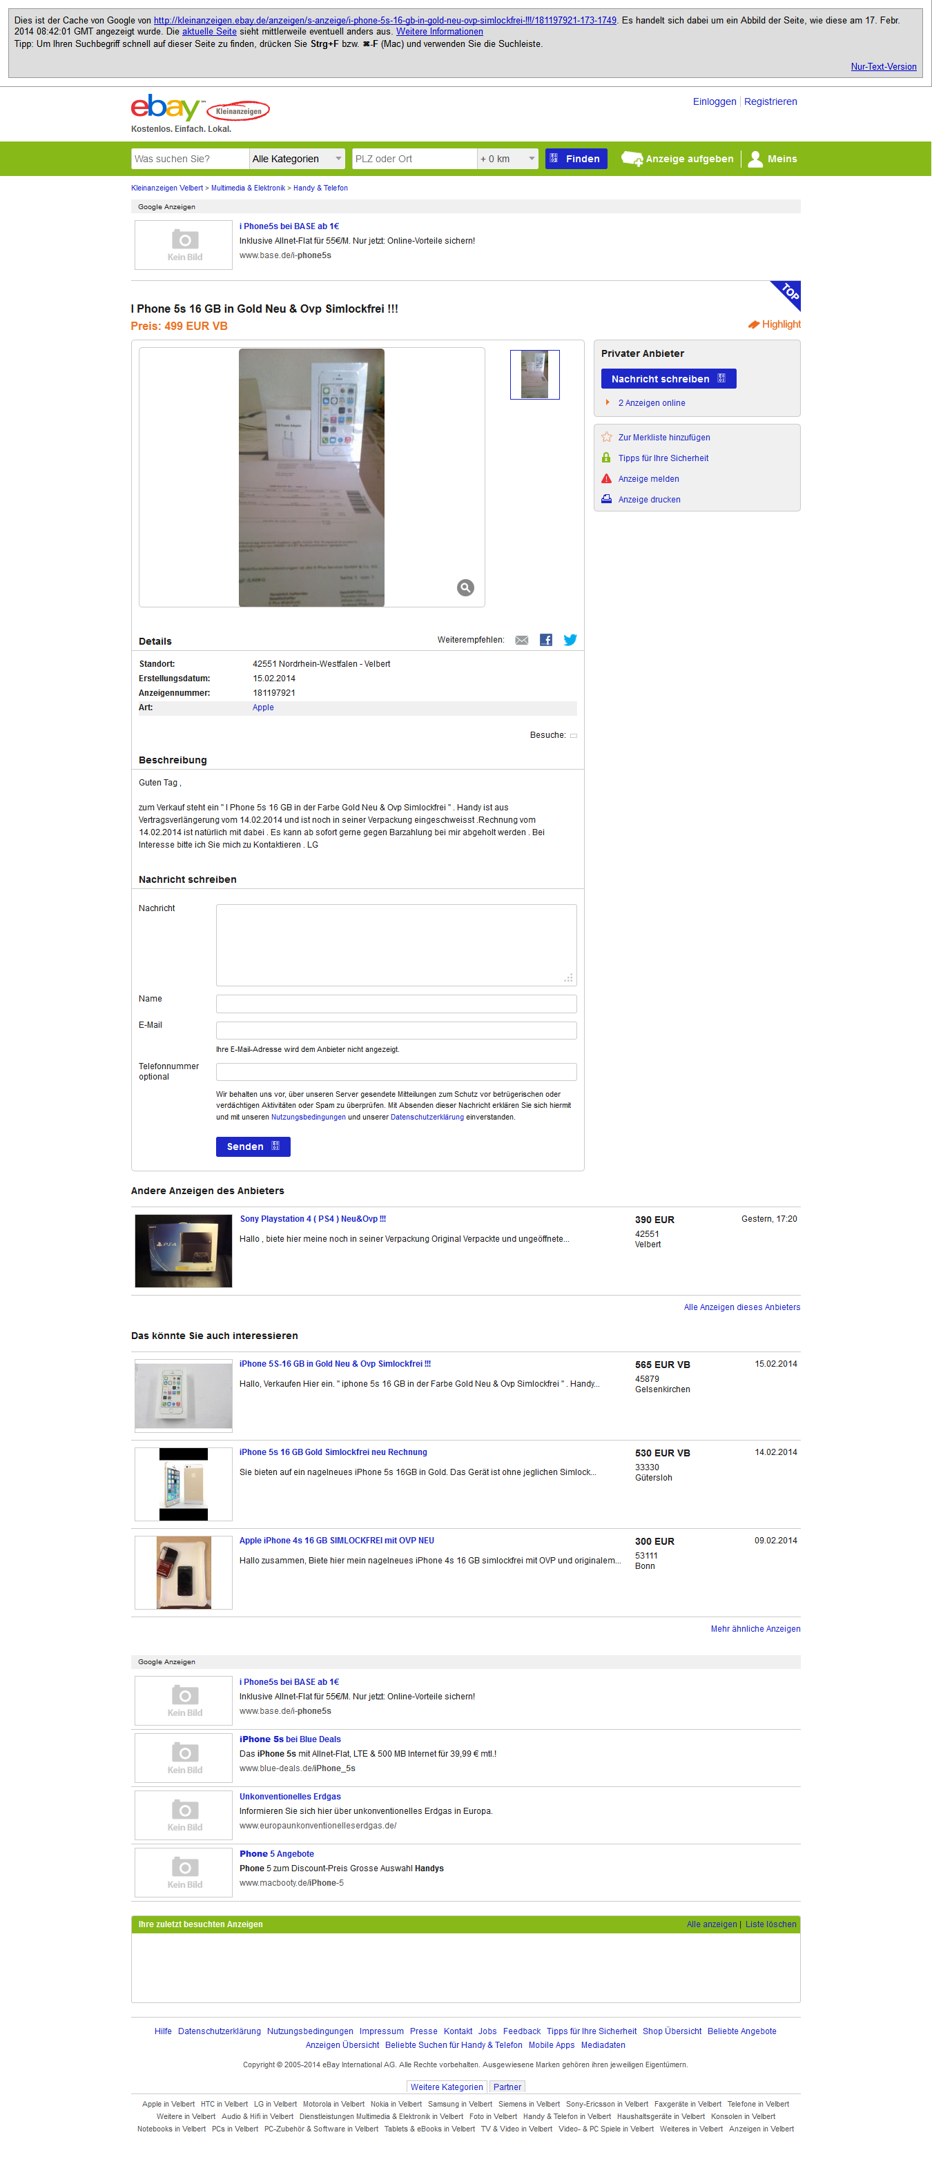Click the blue TOP corner ribbon
Image resolution: width=932 pixels, height=2157 pixels.
tap(789, 293)
